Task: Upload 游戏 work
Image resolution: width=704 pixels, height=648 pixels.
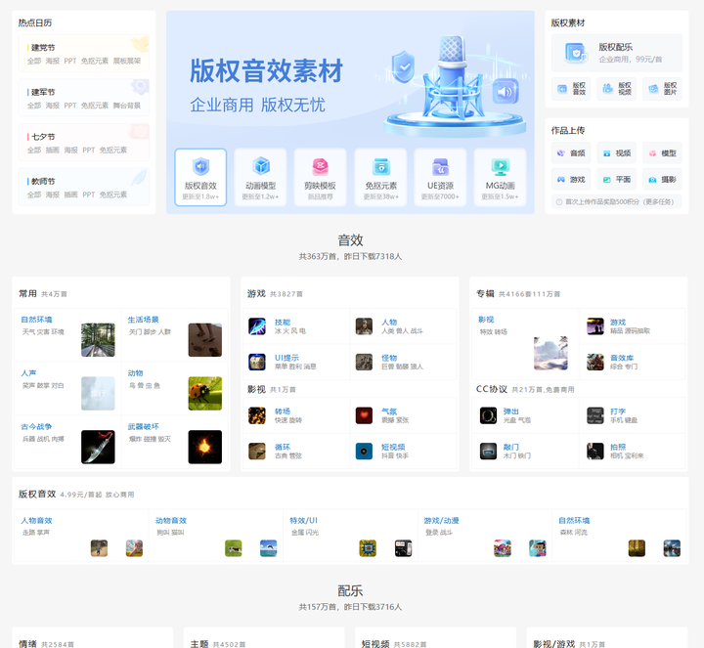Action: [x=571, y=180]
